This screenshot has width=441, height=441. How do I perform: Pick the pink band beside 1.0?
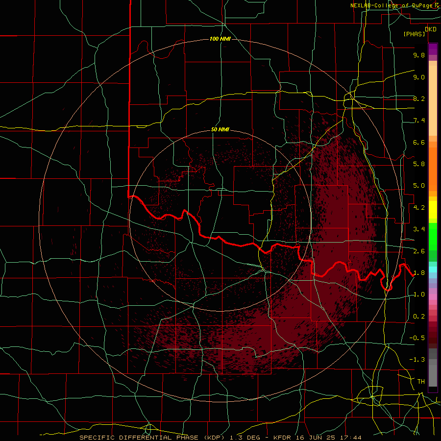(x=433, y=297)
